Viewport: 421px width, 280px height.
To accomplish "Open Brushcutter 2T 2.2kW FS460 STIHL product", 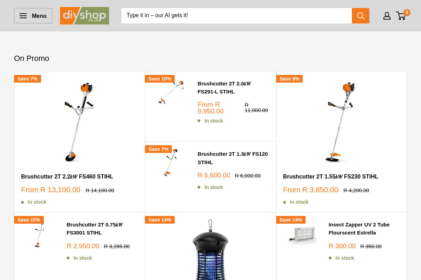I will tap(67, 176).
